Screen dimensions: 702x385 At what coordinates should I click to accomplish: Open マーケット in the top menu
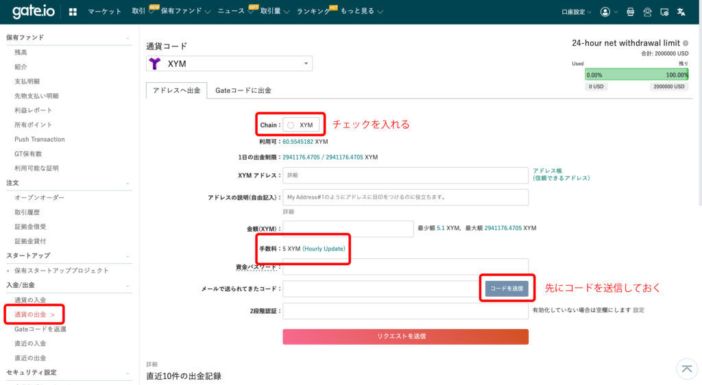pyautogui.click(x=105, y=12)
